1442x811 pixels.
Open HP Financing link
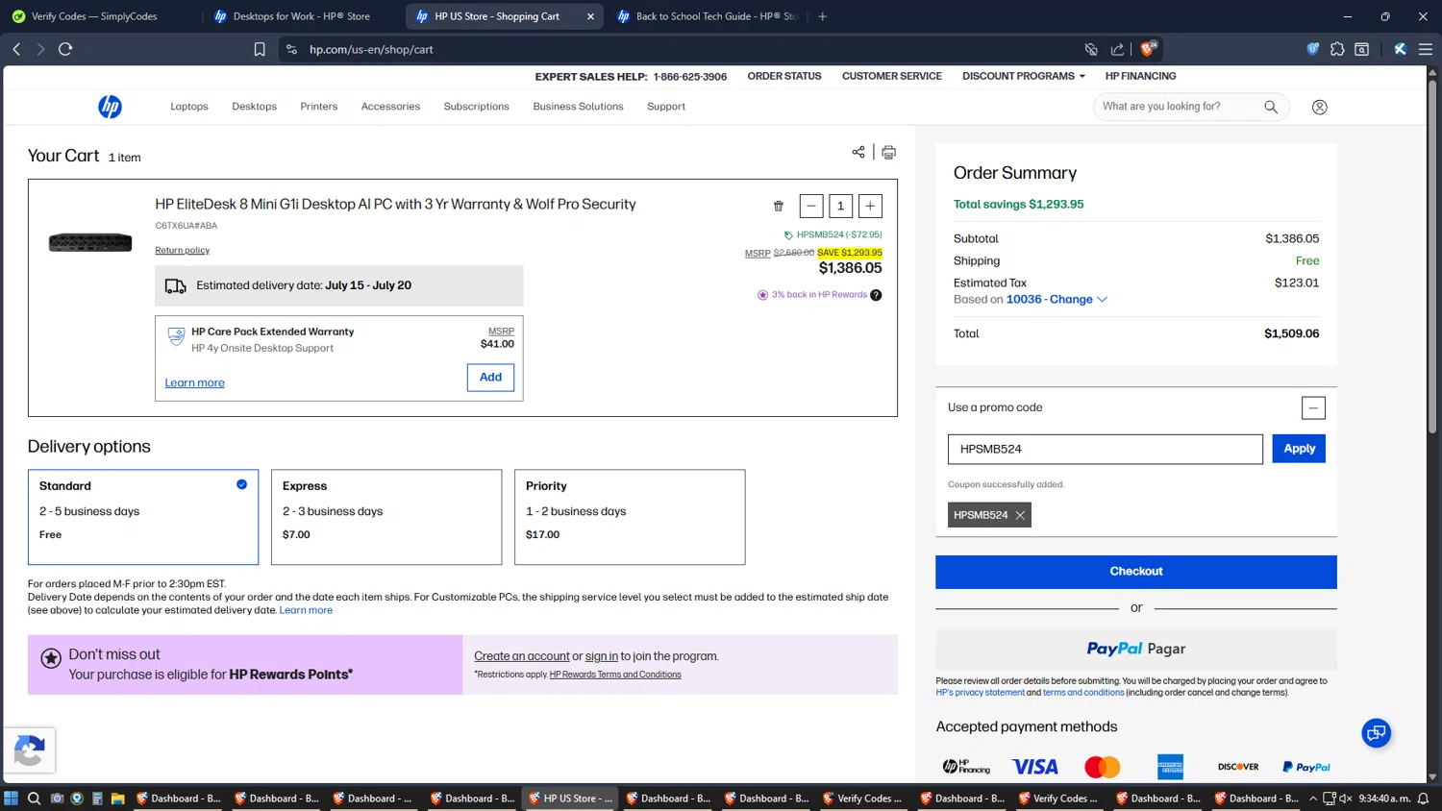(1141, 76)
